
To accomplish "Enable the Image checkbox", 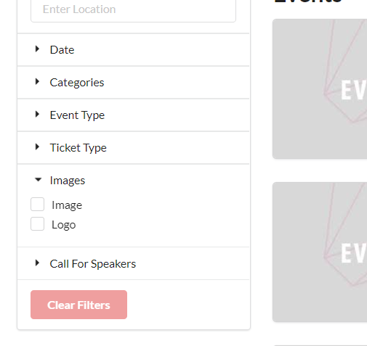I will point(37,205).
